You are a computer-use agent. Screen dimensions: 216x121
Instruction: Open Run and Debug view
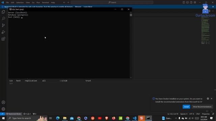[x=3, y=32]
